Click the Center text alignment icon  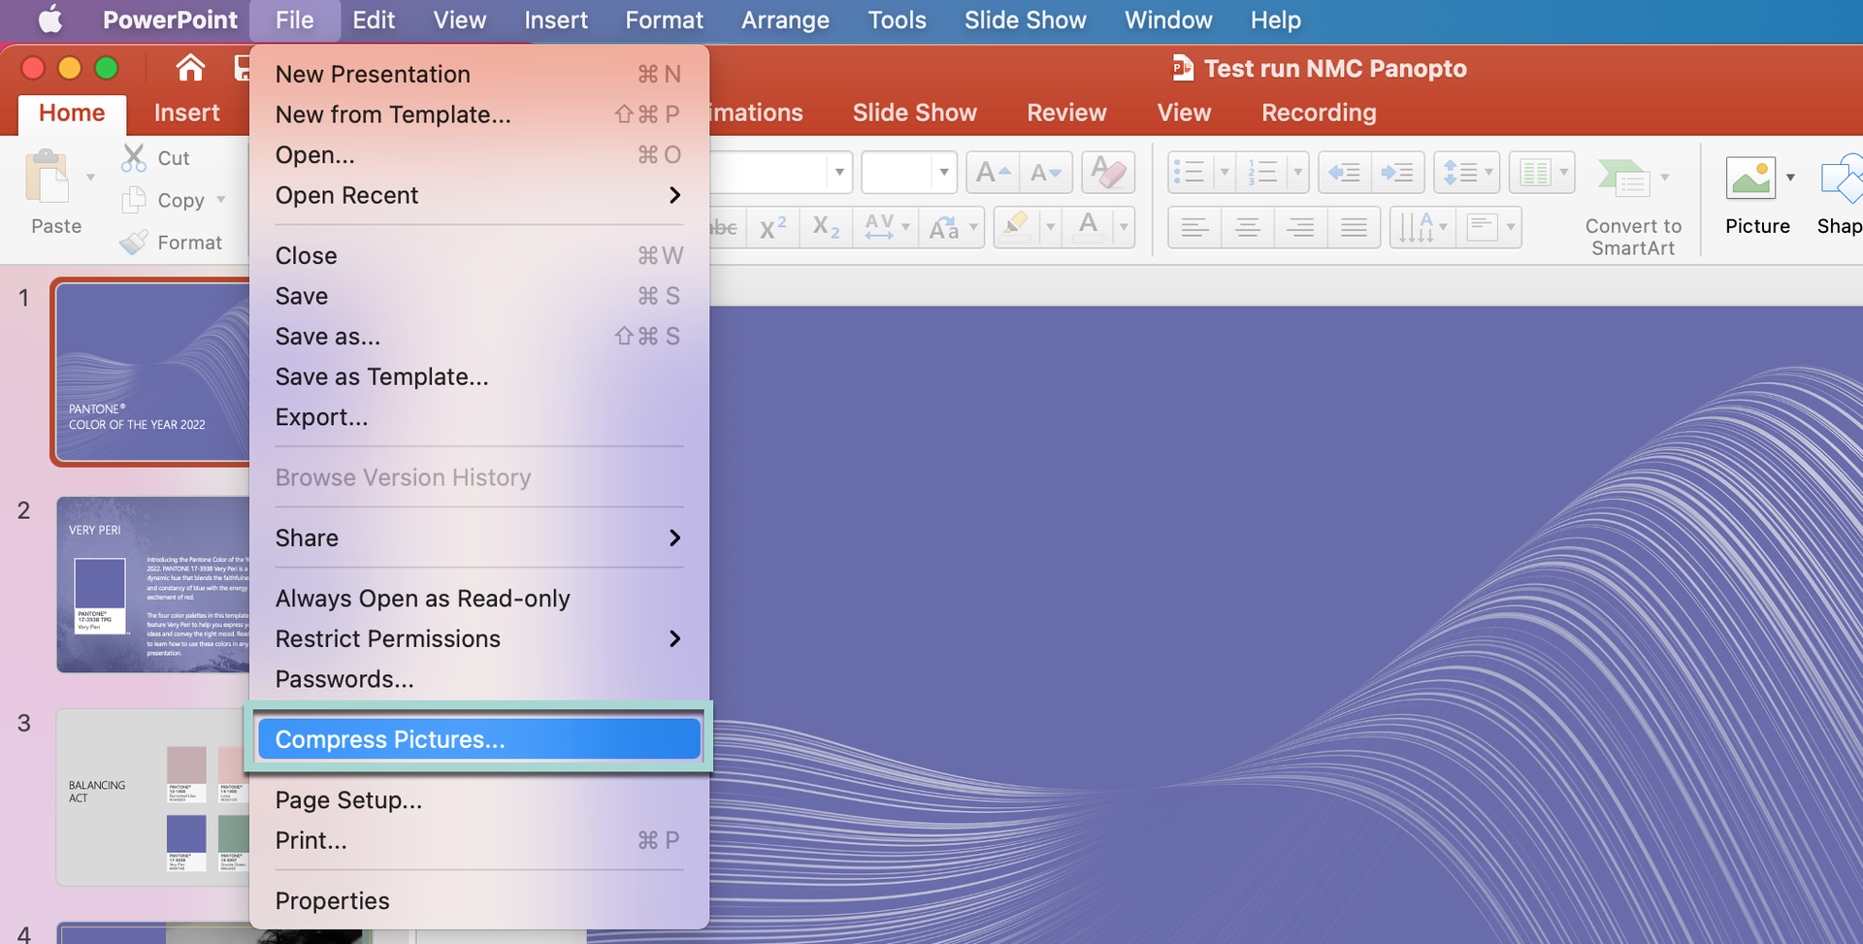(x=1247, y=228)
